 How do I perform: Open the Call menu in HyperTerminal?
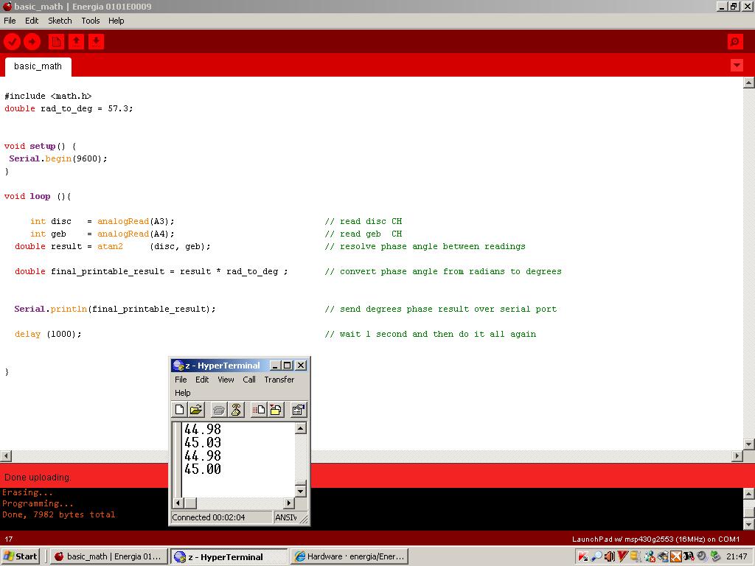coord(249,380)
